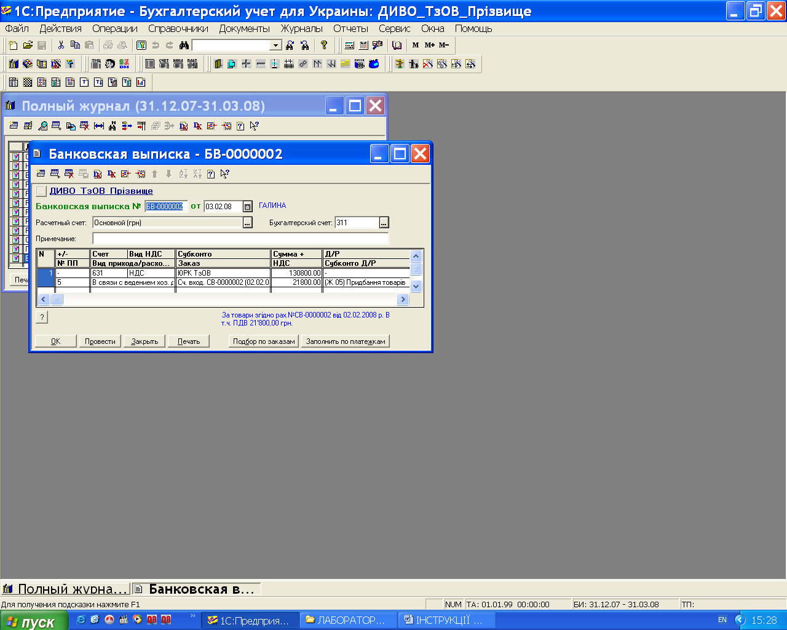Select the account 631 cell
The height and width of the screenshot is (630, 787).
pyautogui.click(x=108, y=273)
